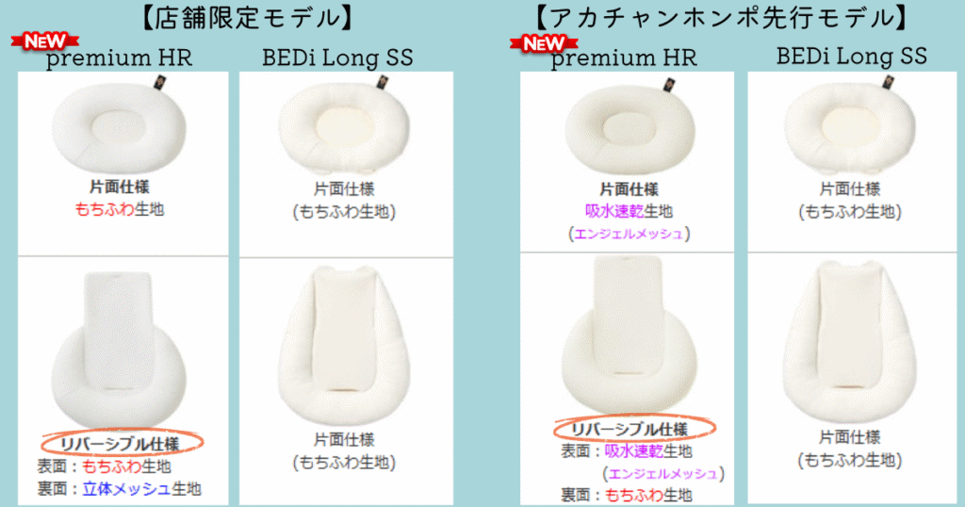Click the store-limited BEDi Long SS long cushion image

click(x=344, y=345)
